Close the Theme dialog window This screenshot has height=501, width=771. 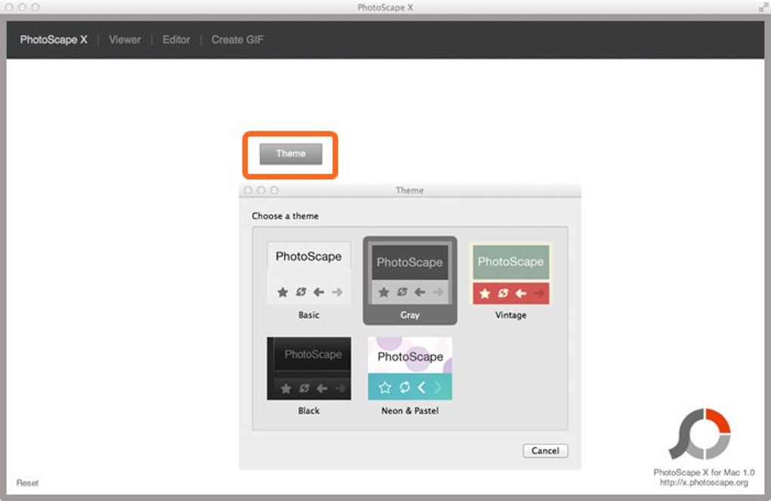(x=249, y=190)
